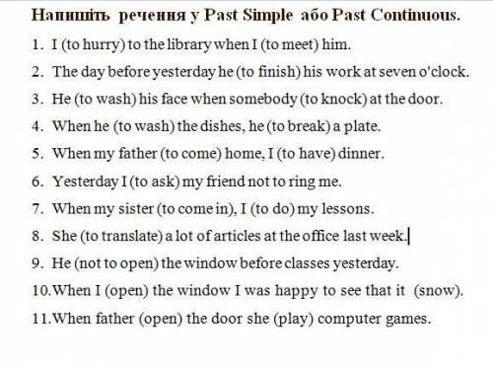The image size is (493, 366).
Task: Click 'father' in sentence 5
Action: pos(138,154)
